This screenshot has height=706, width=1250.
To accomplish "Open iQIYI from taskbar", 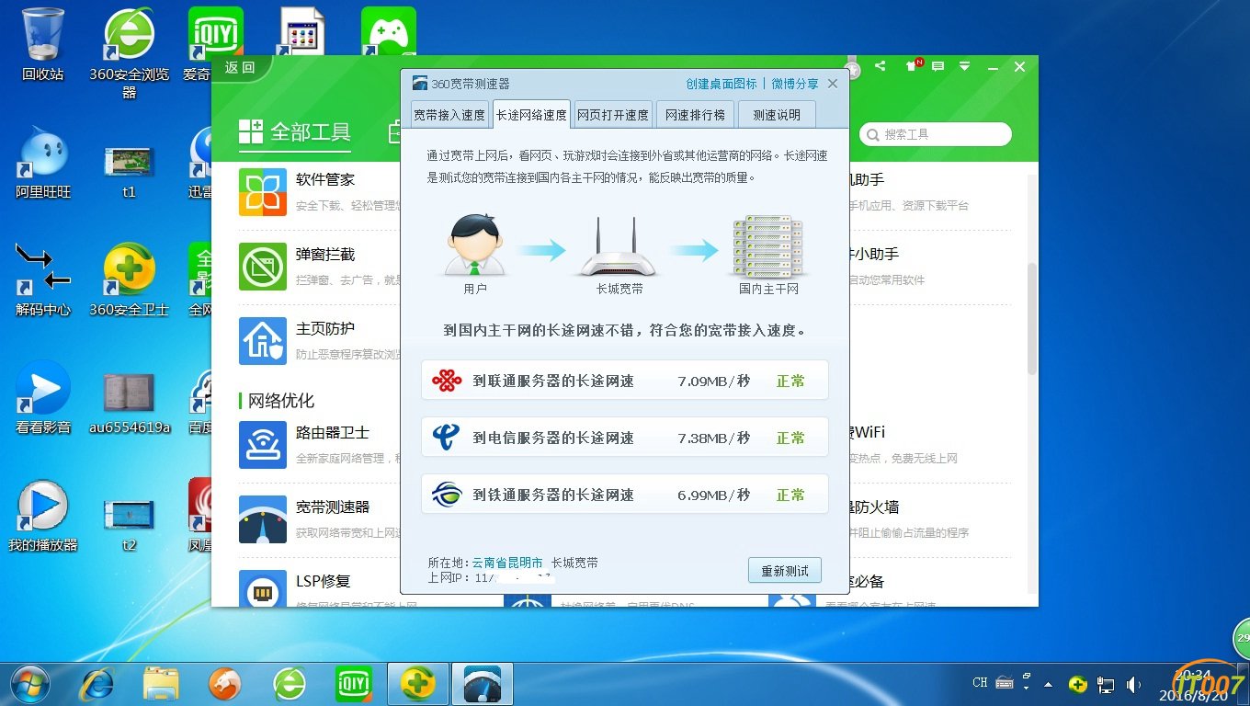I will tap(354, 684).
